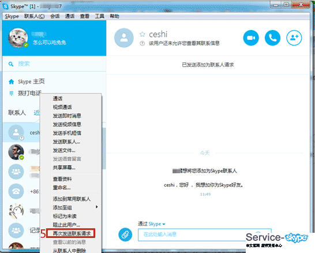Click the Skype logo in title bar
315x253 pixels.
pos(5,6)
